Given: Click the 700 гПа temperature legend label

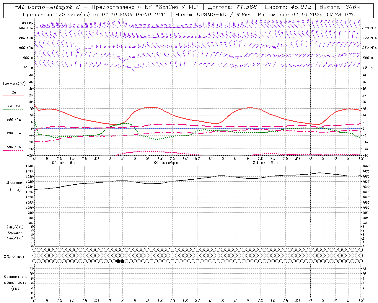Looking at the screenshot, I should click(14, 133).
